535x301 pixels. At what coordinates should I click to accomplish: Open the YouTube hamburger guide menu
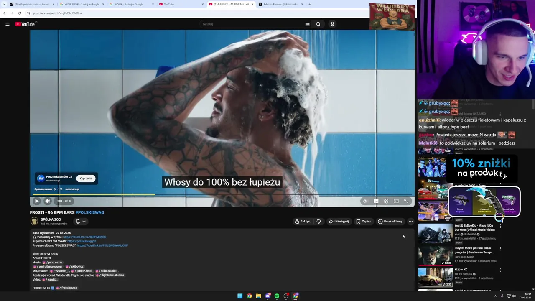[7, 24]
